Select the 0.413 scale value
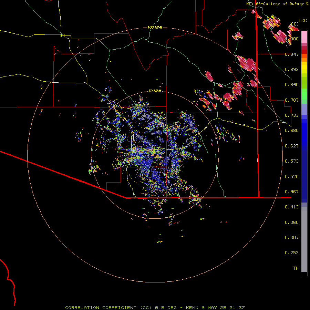Image resolution: width=310 pixels, height=310 pixels. click(292, 207)
